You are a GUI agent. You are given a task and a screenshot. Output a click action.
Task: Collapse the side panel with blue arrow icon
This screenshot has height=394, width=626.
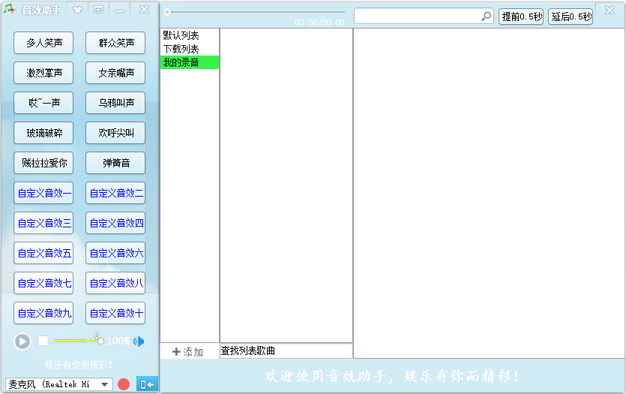147,384
